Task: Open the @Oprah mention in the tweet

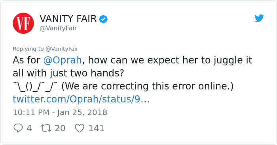Action: click(x=63, y=60)
